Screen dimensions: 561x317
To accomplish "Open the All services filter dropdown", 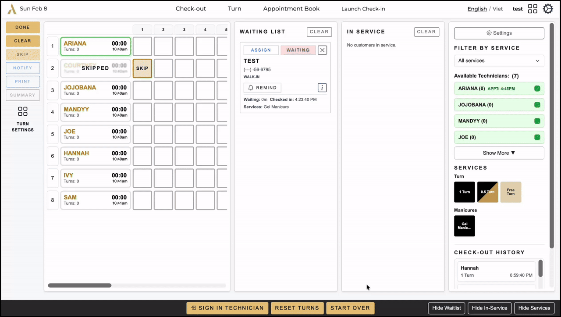I will pyautogui.click(x=499, y=61).
